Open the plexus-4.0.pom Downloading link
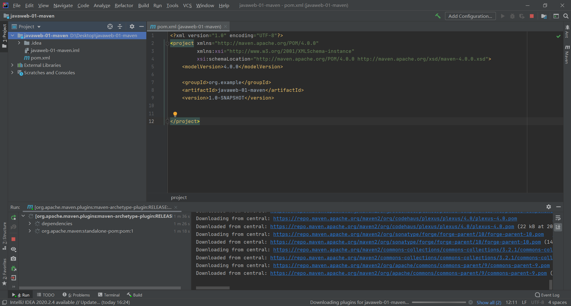 [x=395, y=218]
